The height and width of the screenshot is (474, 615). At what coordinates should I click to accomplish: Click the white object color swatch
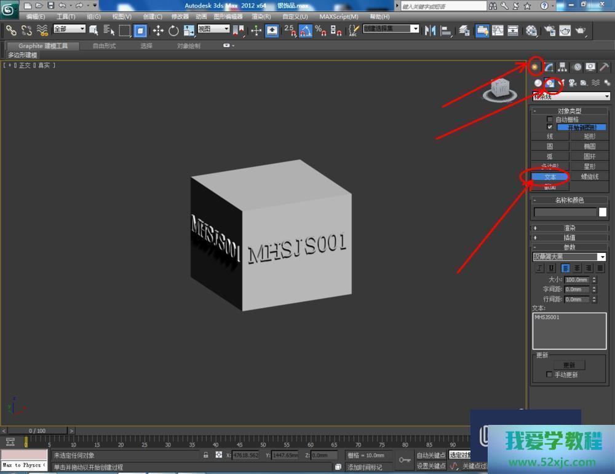click(x=603, y=212)
